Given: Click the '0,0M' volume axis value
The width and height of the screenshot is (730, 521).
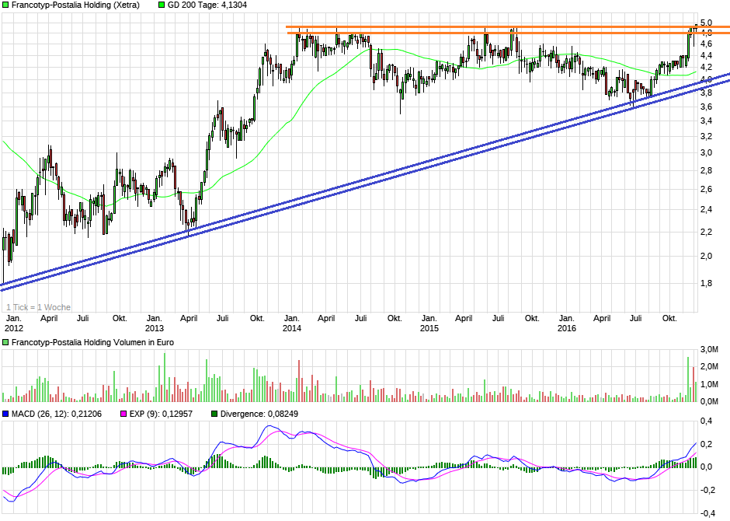Looking at the screenshot, I should pyautogui.click(x=709, y=402).
